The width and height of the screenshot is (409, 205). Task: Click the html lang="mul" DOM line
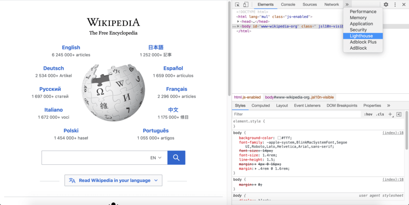[x=274, y=17]
